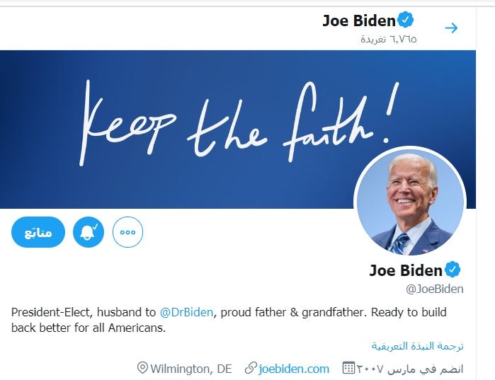Click the @JoeBiden handle text

pos(435,289)
